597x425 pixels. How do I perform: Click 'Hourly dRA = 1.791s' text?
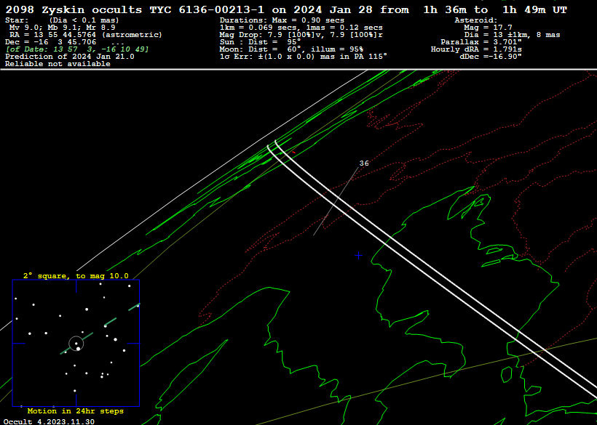tap(476, 49)
